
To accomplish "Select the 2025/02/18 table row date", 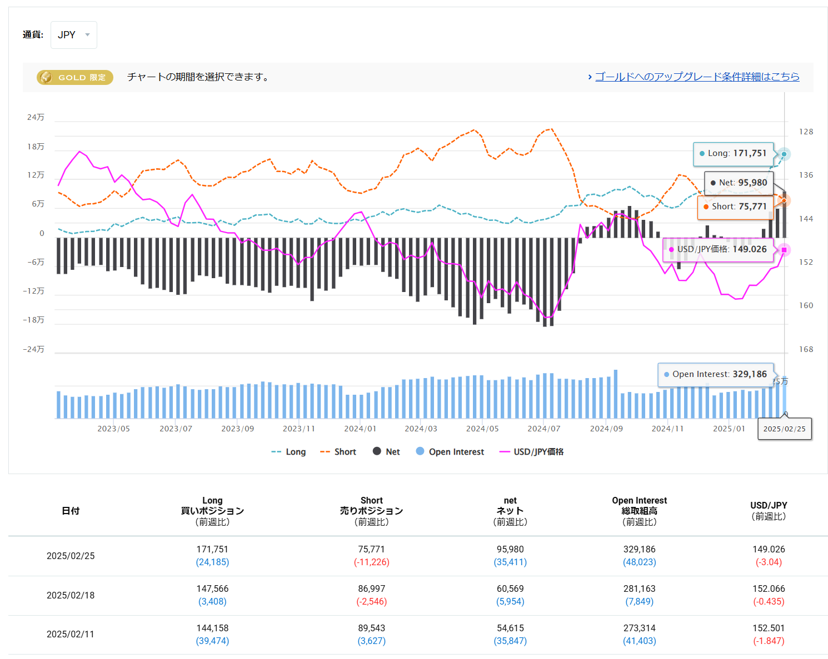I will click(71, 595).
